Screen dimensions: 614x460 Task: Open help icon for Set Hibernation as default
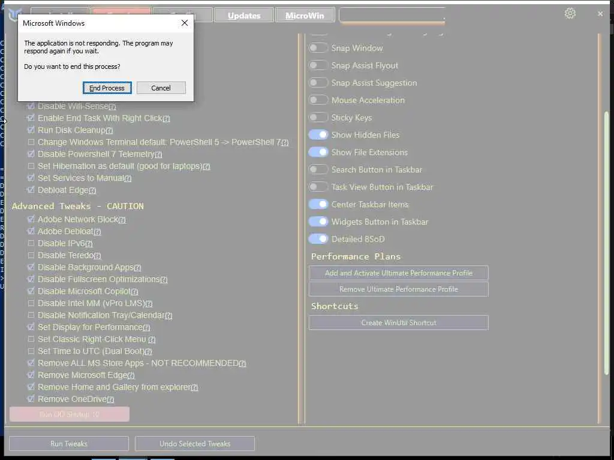coord(207,167)
